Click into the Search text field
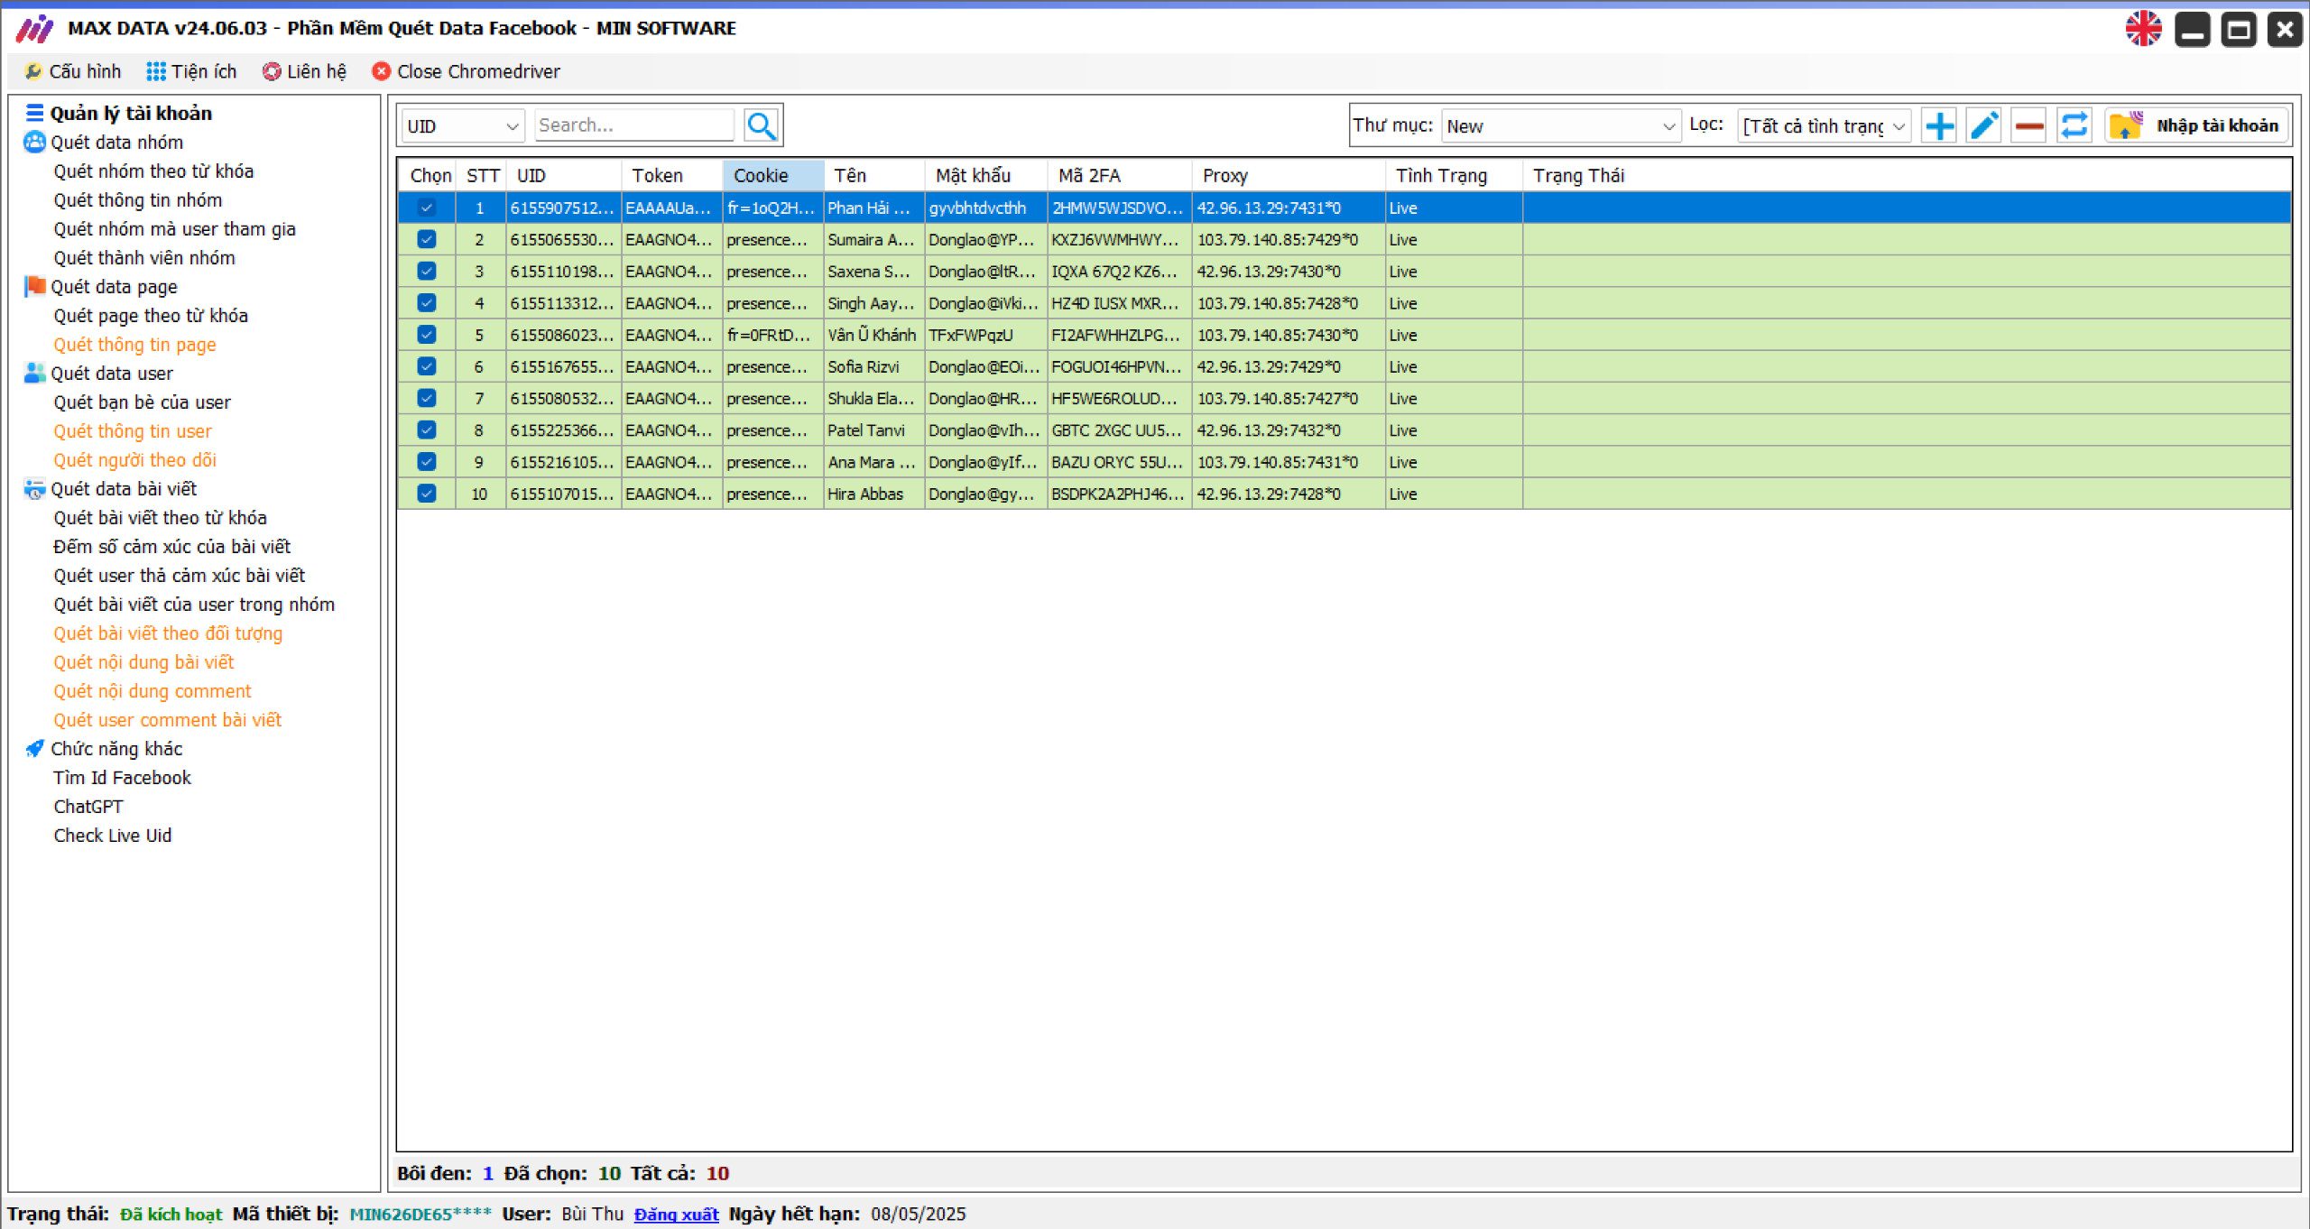This screenshot has height=1229, width=2310. click(633, 125)
